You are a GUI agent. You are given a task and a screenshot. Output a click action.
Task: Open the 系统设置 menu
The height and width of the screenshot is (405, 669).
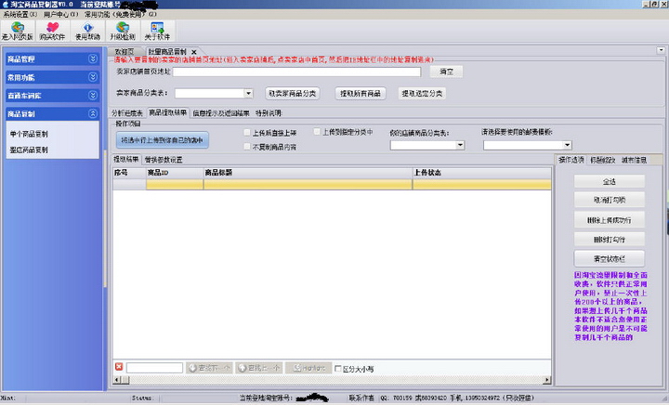pyautogui.click(x=20, y=15)
